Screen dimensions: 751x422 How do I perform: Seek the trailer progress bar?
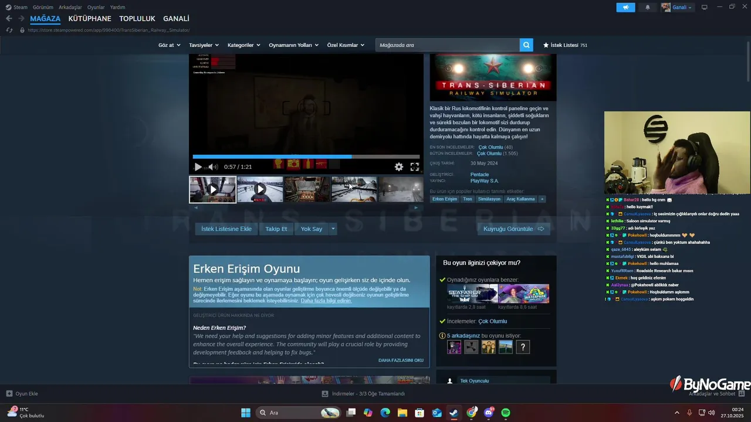(306, 156)
